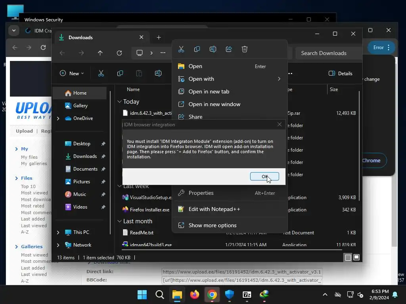406x304 pixels.
Task: Open taskbar Search
Action: (159, 294)
